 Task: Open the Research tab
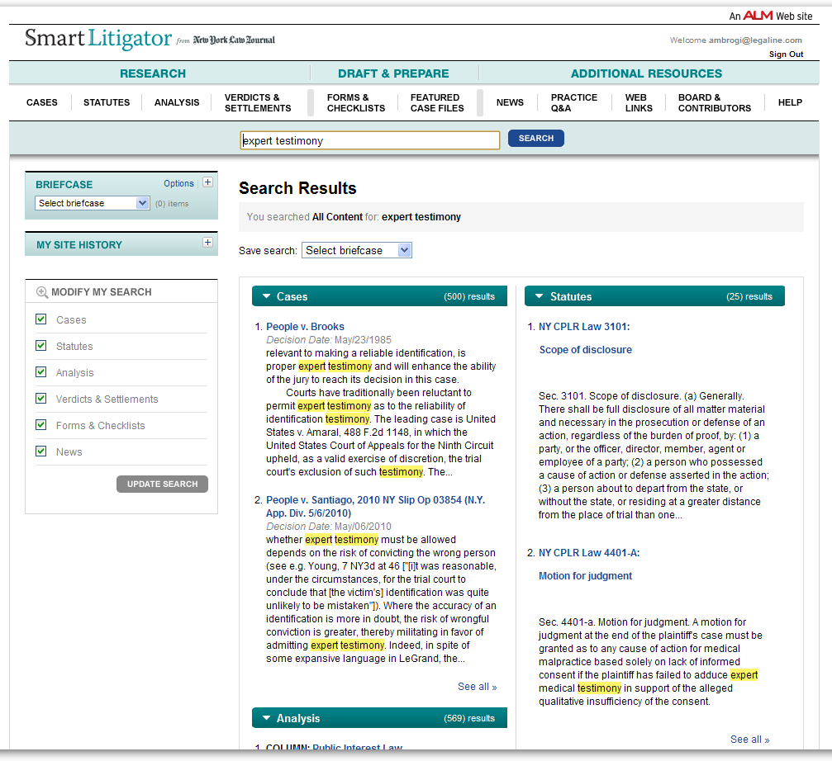pyautogui.click(x=153, y=73)
